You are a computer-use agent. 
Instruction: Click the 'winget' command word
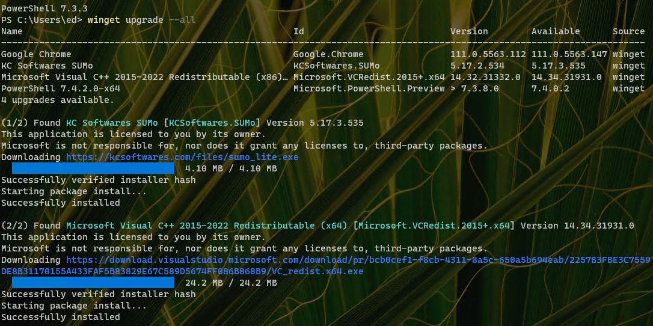(x=104, y=20)
